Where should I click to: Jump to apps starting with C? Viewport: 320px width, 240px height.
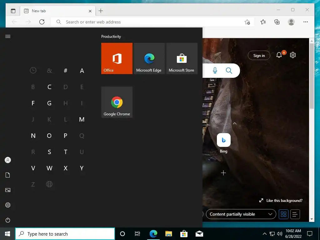49,87
